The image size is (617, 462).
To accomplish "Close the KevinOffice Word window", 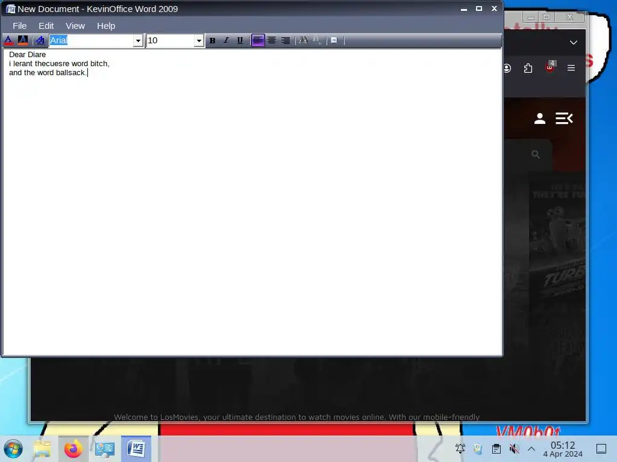I will point(494,8).
